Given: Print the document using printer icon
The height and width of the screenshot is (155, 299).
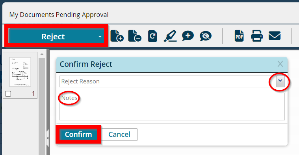Looking at the screenshot, I should pyautogui.click(x=257, y=36).
